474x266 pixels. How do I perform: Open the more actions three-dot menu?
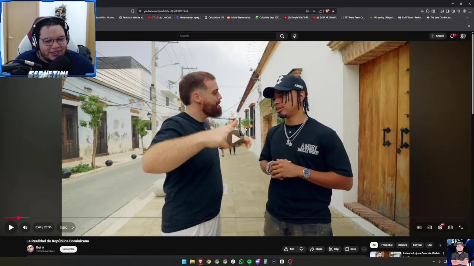[364, 249]
